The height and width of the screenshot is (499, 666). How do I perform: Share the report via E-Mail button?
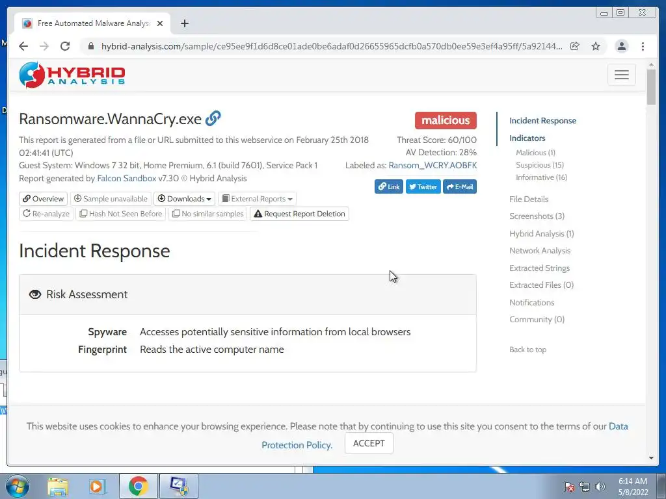[460, 186]
